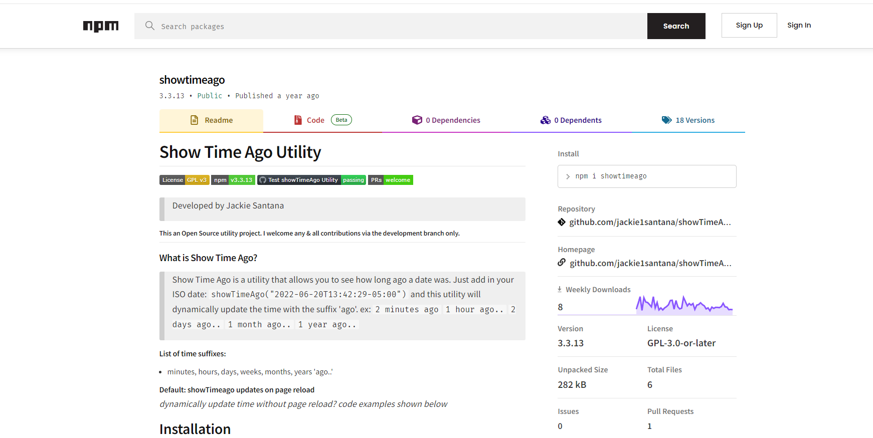This screenshot has width=873, height=438.
Task: Click the Published a year ago text
Action: [277, 96]
